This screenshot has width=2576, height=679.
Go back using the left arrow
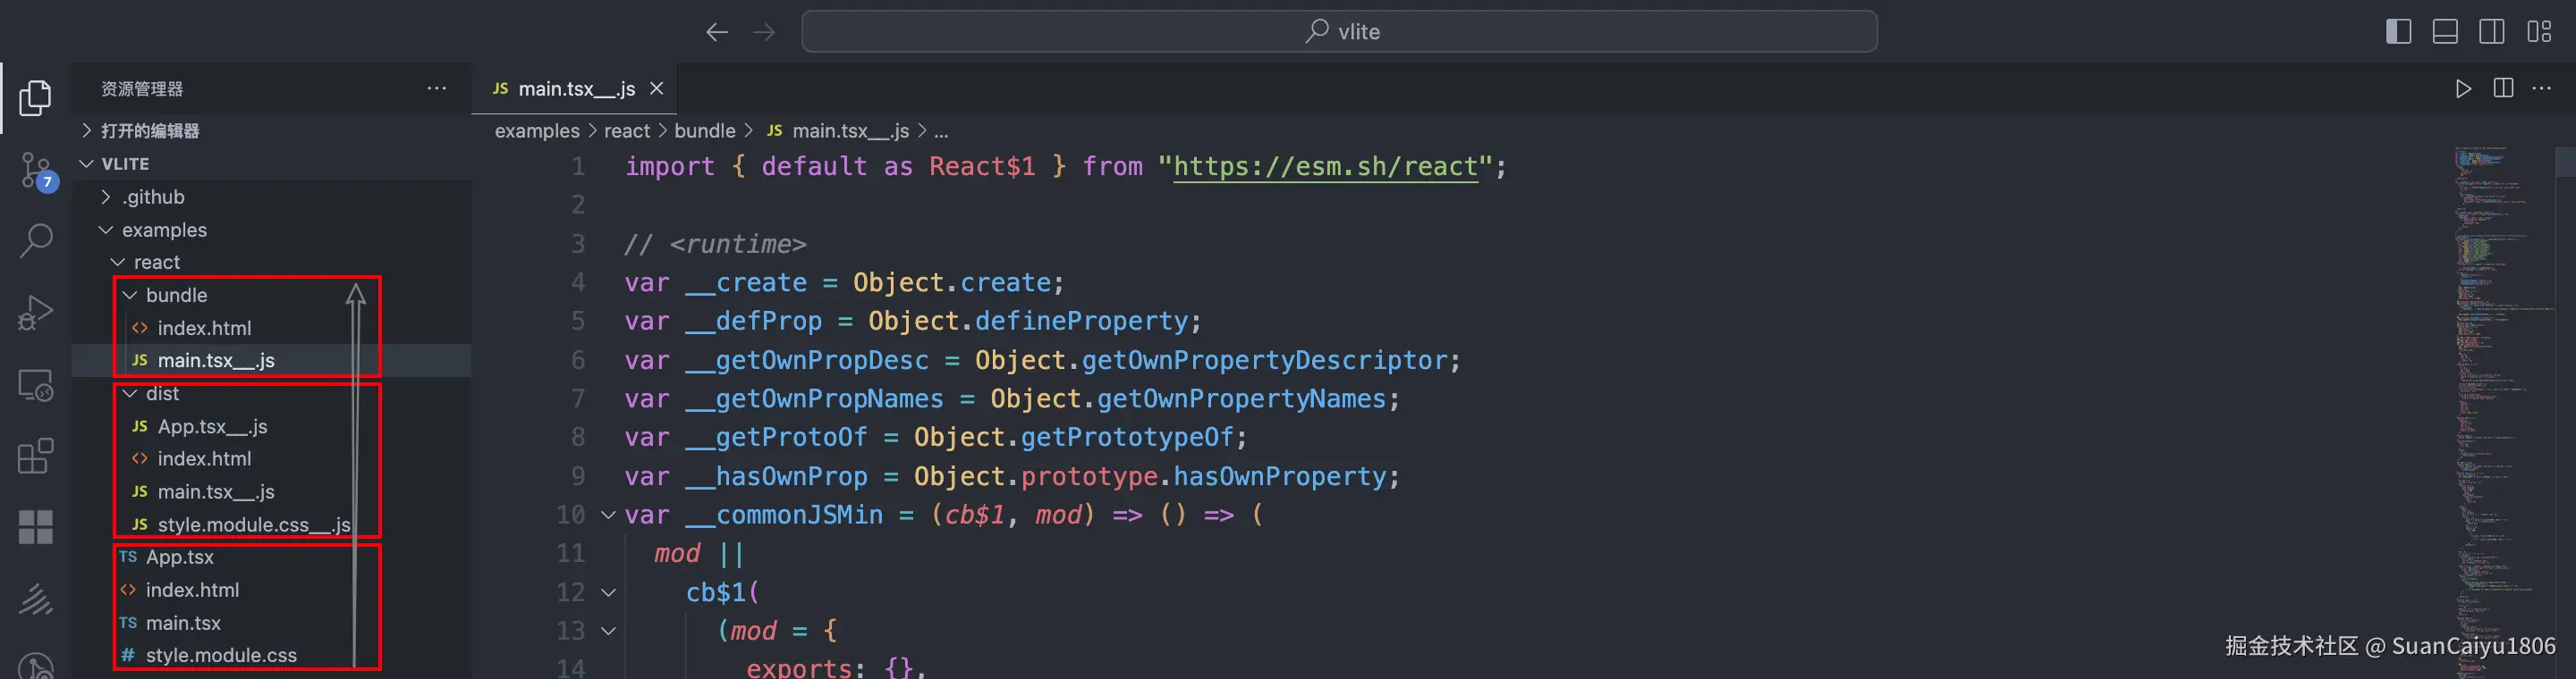pyautogui.click(x=716, y=32)
